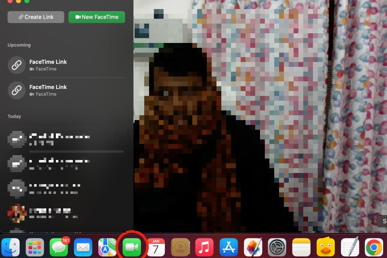Open Mail from the Dock
Screen dimensions: 387x258
[x=83, y=247]
